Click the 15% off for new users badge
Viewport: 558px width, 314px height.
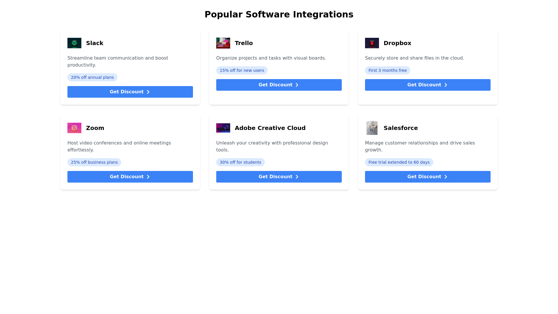(242, 70)
